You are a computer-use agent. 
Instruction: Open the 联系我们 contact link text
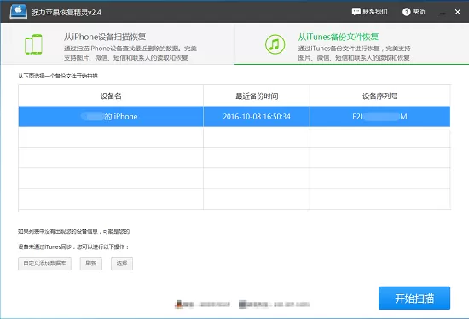(375, 12)
